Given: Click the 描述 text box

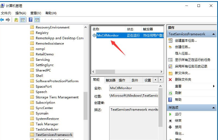Looking at the screenshot, I should tap(134, 123).
